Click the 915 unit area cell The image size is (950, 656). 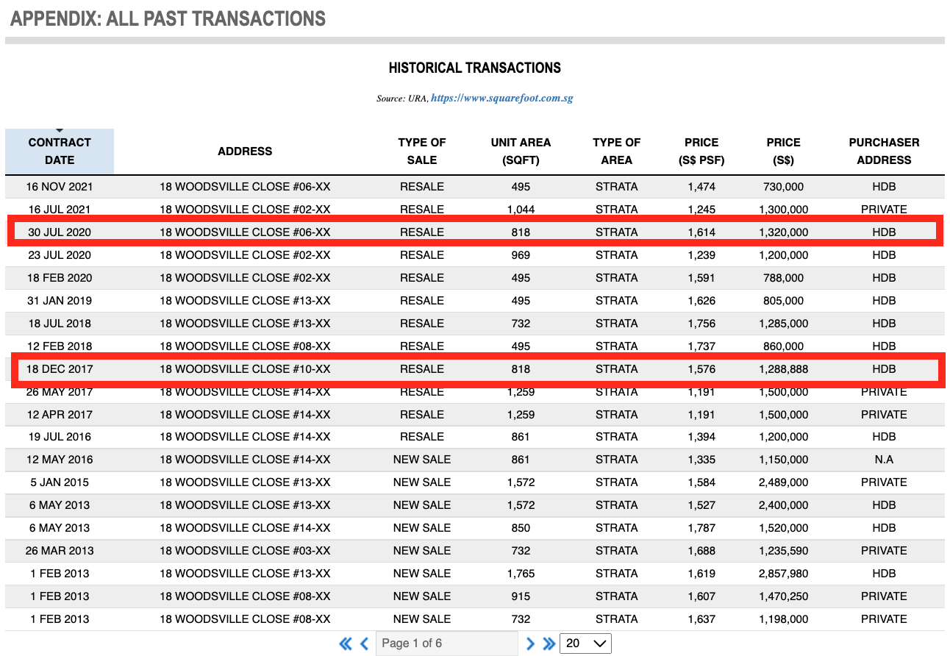521,596
